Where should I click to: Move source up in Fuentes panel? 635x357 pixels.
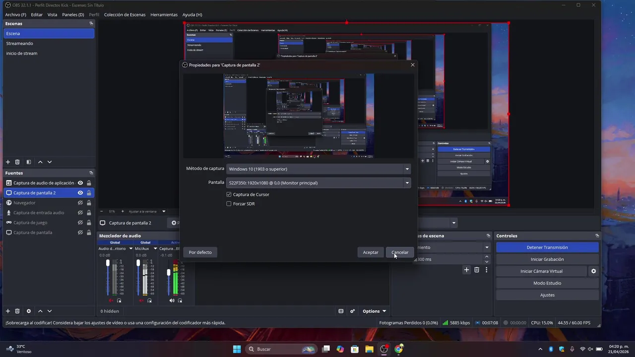coord(40,311)
